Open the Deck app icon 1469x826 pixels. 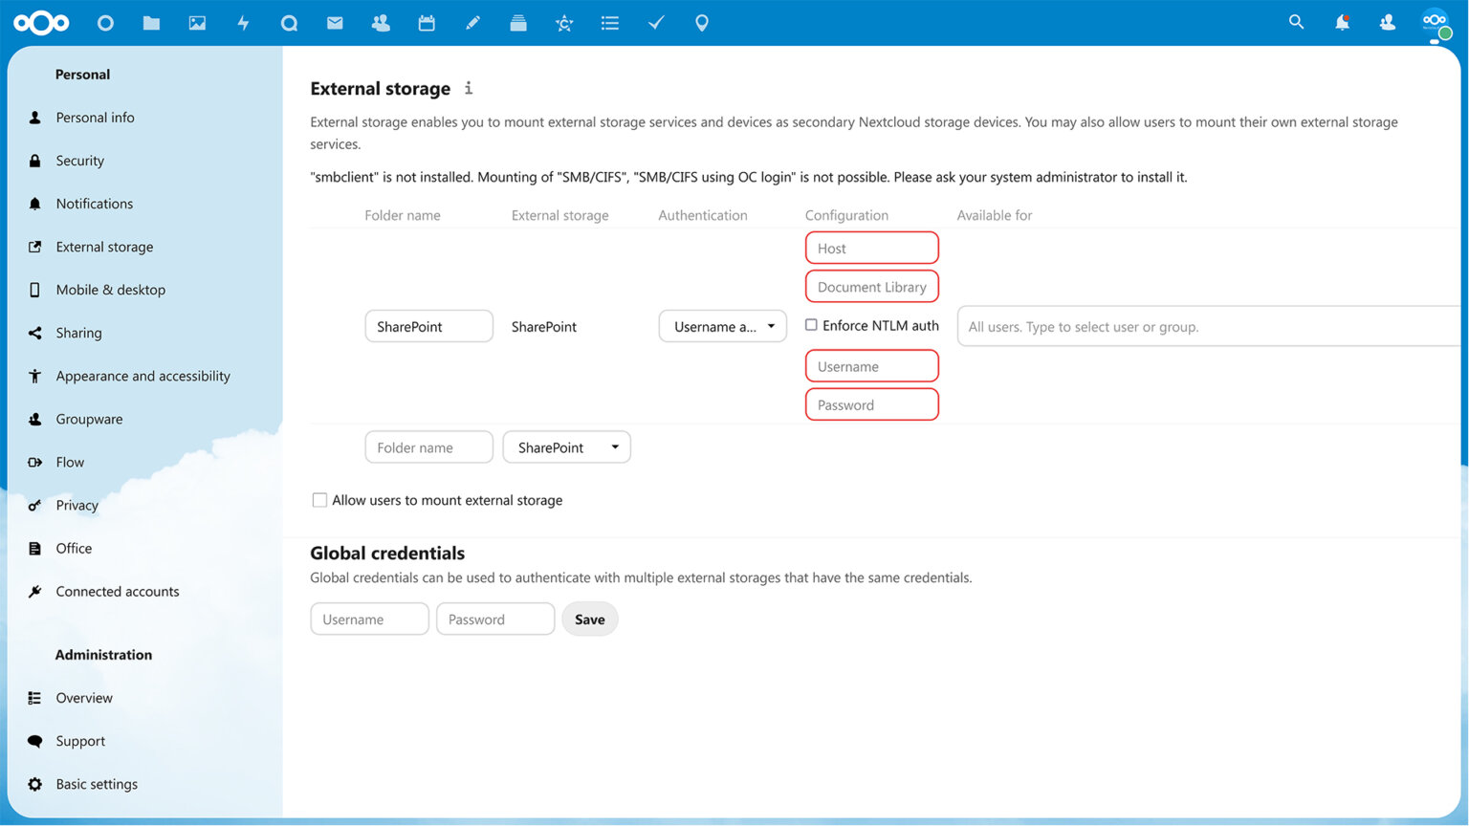[518, 22]
